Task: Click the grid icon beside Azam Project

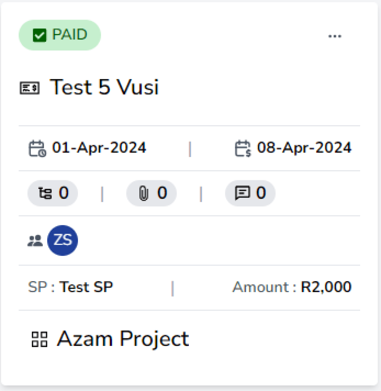Action: coord(39,339)
